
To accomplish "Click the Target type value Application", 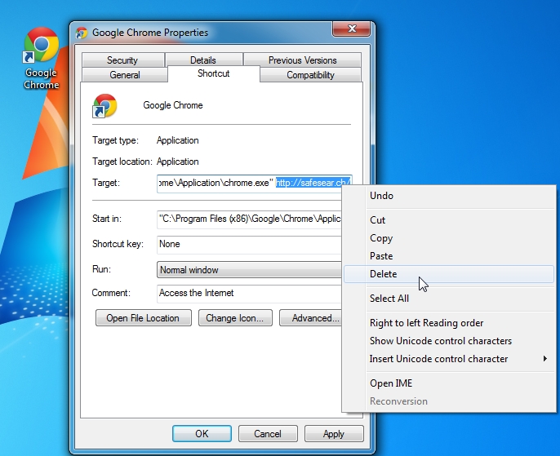I will point(177,140).
